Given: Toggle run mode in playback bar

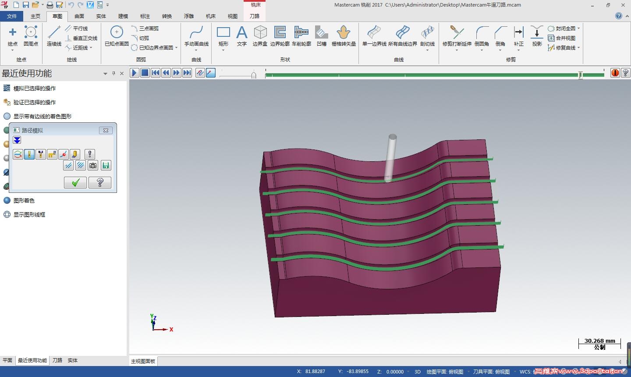Looking at the screenshot, I should click(x=211, y=73).
